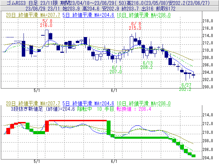The height and width of the screenshot is (166, 219).
Task: Click the 3段抜き新値足 (終値)=204.6 label
Action: click(x=43, y=109)
